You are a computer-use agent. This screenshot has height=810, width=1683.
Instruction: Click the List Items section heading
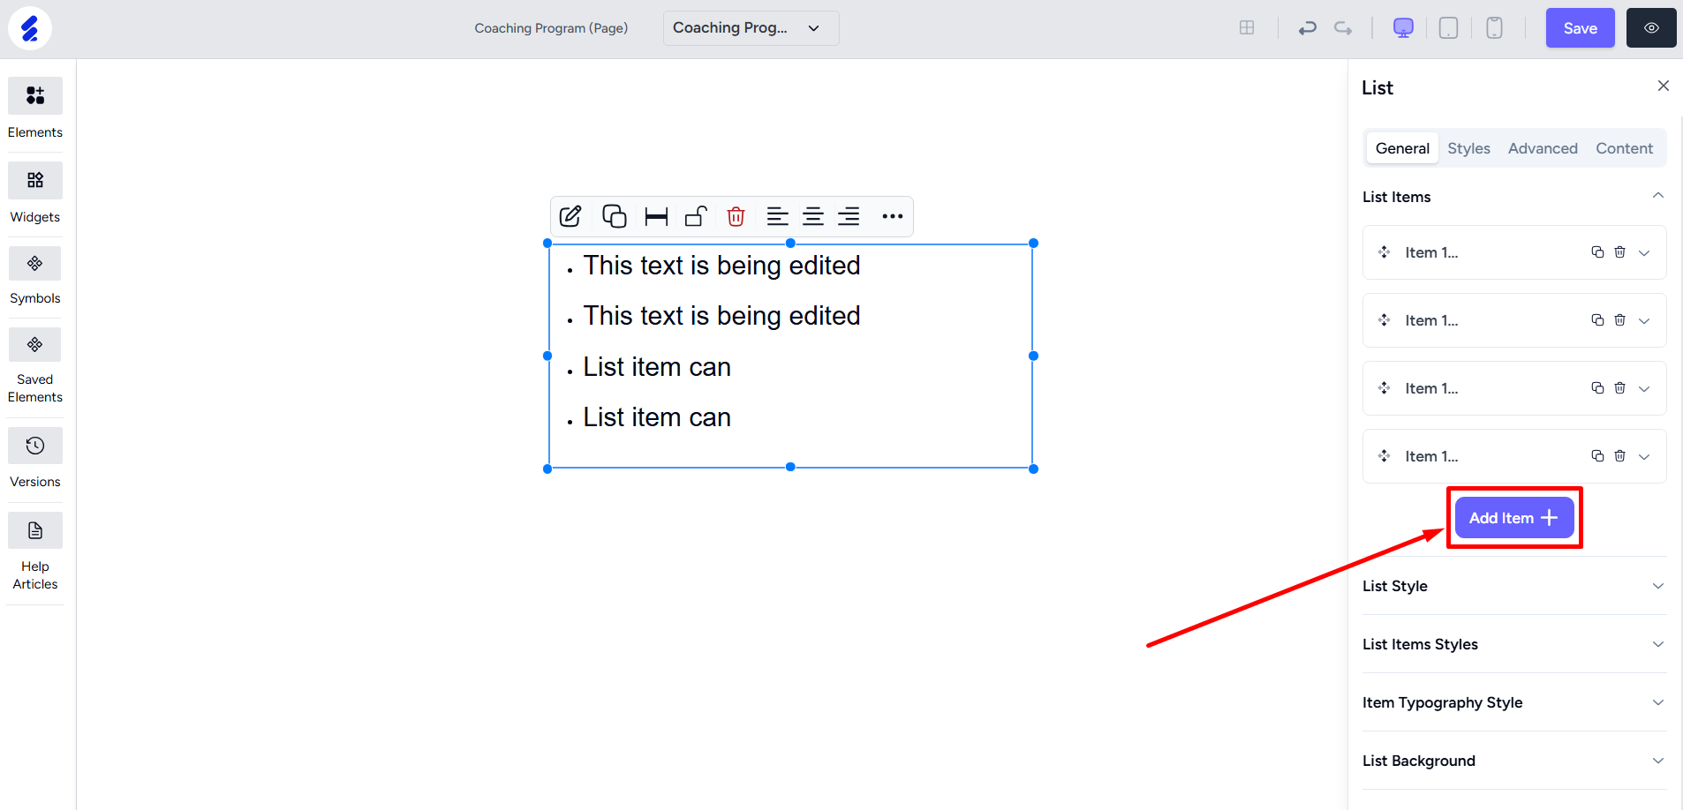click(x=1396, y=197)
